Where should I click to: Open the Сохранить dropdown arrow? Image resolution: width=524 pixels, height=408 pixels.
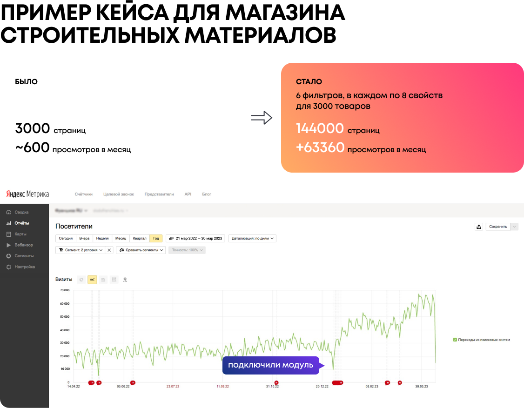(514, 227)
